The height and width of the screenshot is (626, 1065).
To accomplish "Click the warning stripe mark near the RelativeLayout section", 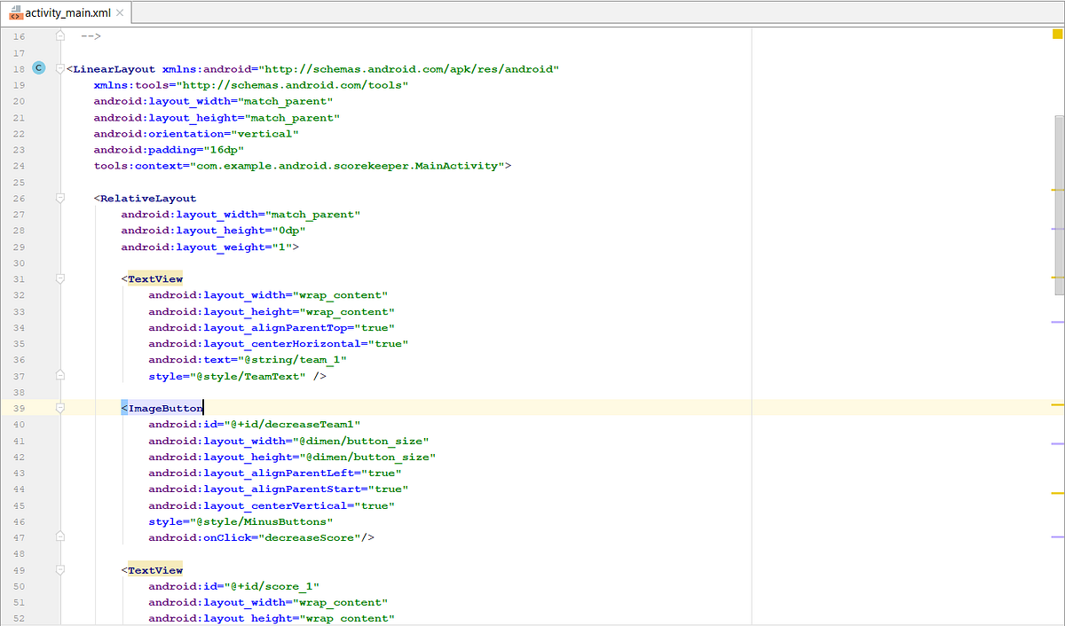I will coord(1057,189).
